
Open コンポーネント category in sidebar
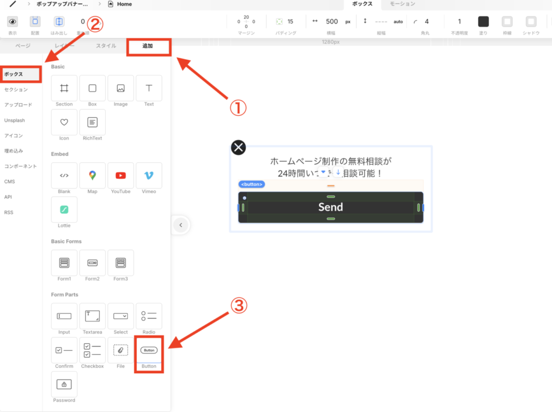tap(20, 166)
